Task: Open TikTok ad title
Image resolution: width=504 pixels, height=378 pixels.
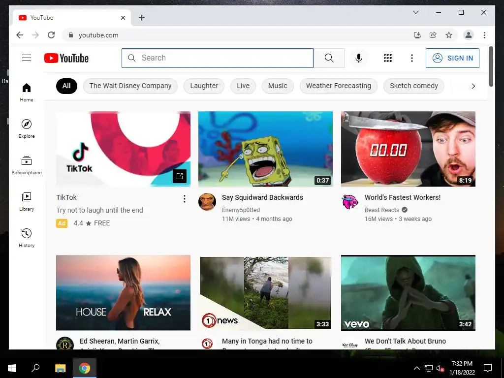Action: click(x=66, y=197)
